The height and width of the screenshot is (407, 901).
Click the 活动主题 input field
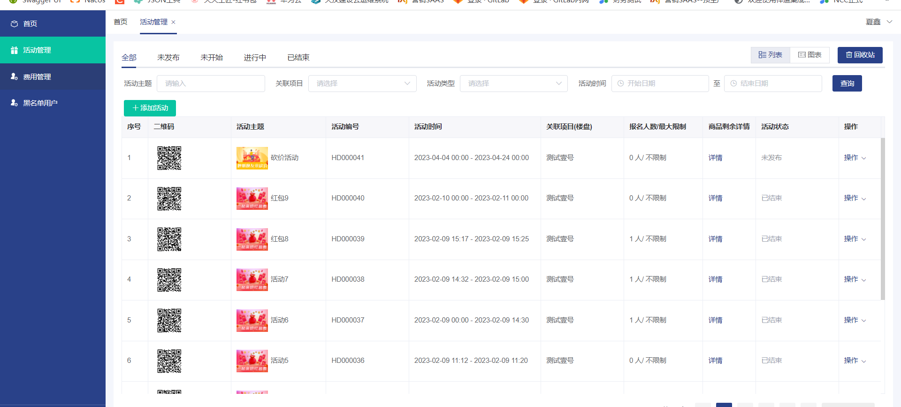tap(211, 84)
